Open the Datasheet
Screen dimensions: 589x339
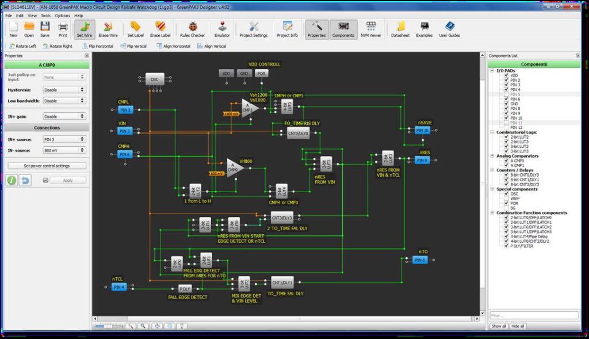click(400, 29)
